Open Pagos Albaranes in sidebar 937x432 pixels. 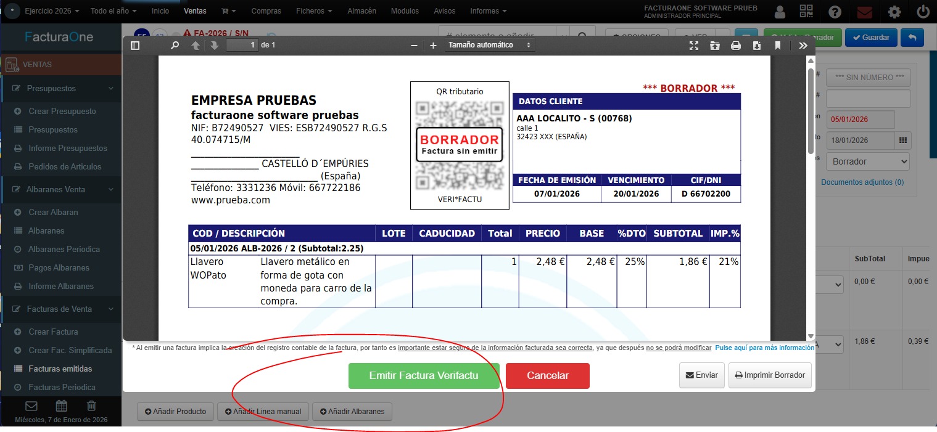[59, 268]
